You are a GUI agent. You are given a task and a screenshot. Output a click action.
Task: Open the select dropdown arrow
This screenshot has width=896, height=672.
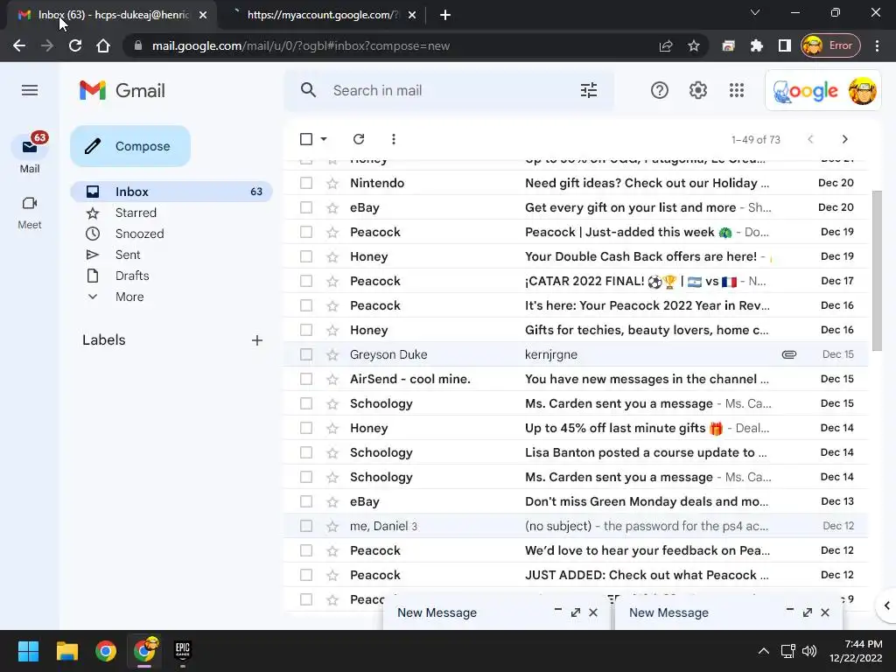324,139
